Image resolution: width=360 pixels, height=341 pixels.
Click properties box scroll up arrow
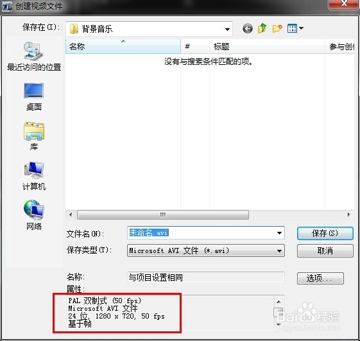coord(279,301)
